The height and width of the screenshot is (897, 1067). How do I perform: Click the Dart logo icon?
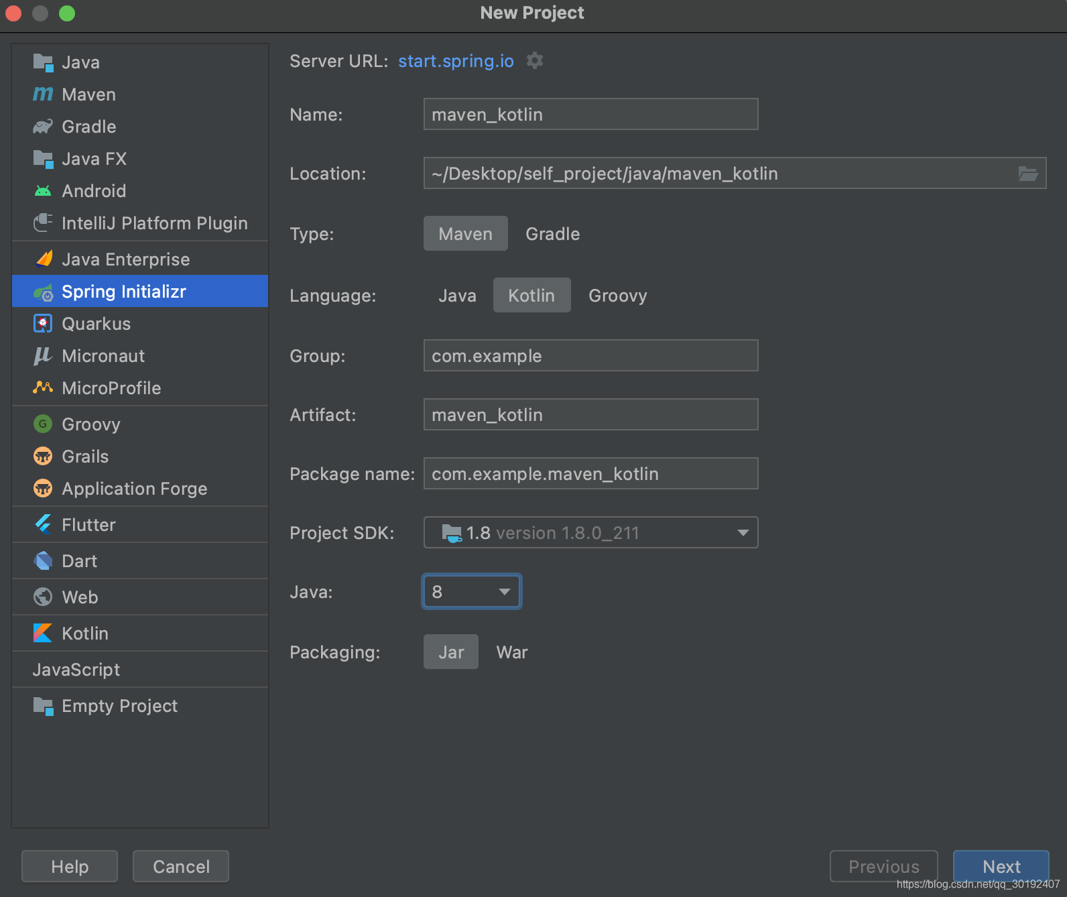[43, 560]
